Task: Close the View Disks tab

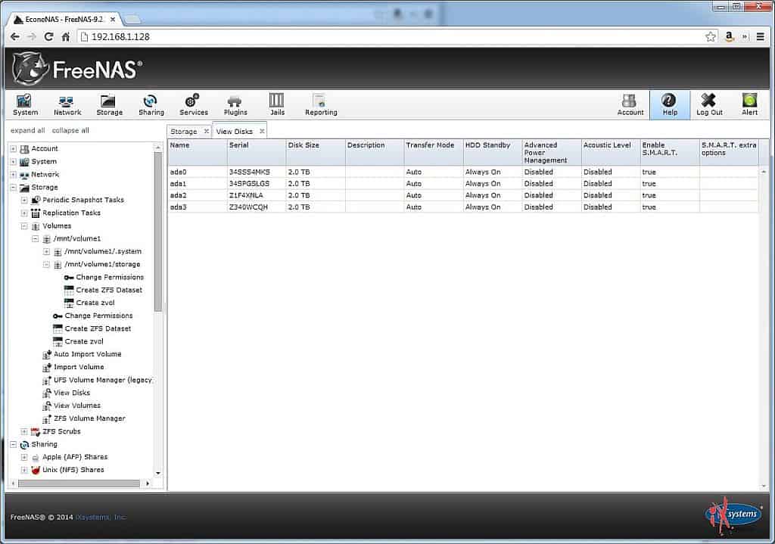Action: (x=262, y=132)
